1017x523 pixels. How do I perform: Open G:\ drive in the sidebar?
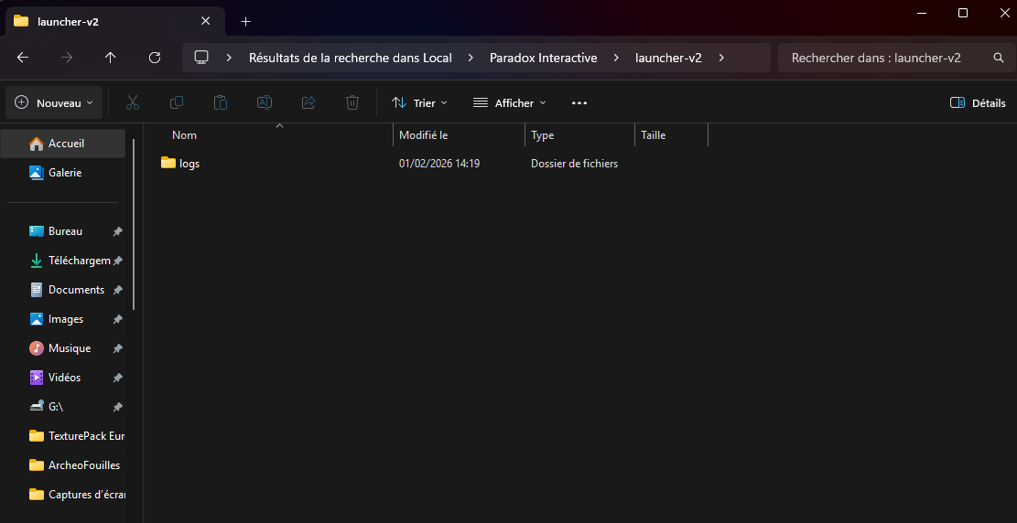pos(63,407)
